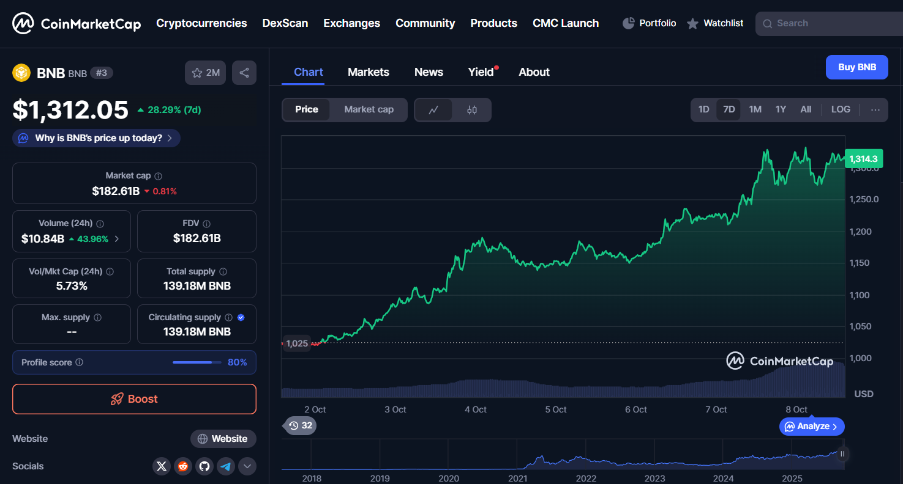Toggle chart to Market cap view
903x484 pixels.
369,109
